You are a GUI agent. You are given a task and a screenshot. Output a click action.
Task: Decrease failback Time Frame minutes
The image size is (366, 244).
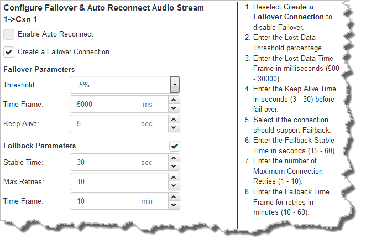click(x=175, y=205)
